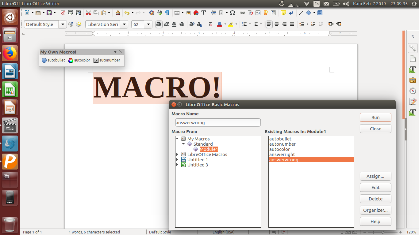This screenshot has width=419, height=235.
Task: Toggle Justified alignment
Action: pos(292,24)
